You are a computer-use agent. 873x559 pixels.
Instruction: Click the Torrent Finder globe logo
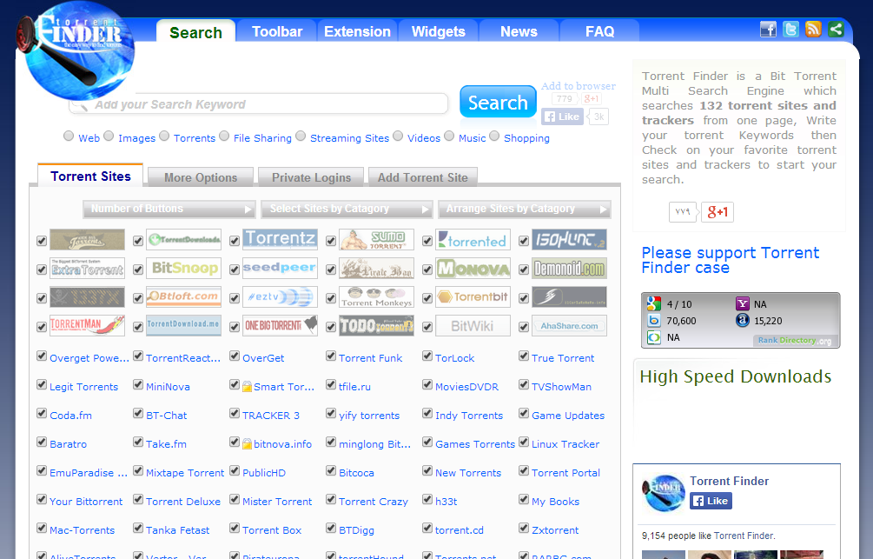click(x=80, y=50)
